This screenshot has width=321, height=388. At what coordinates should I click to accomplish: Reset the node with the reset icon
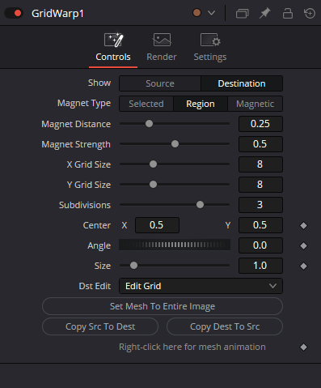point(310,13)
